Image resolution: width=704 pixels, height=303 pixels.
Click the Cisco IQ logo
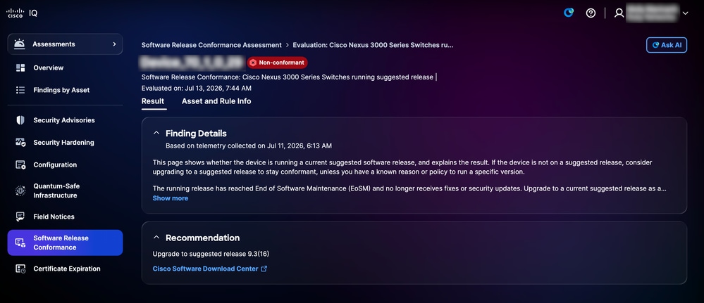(22, 13)
